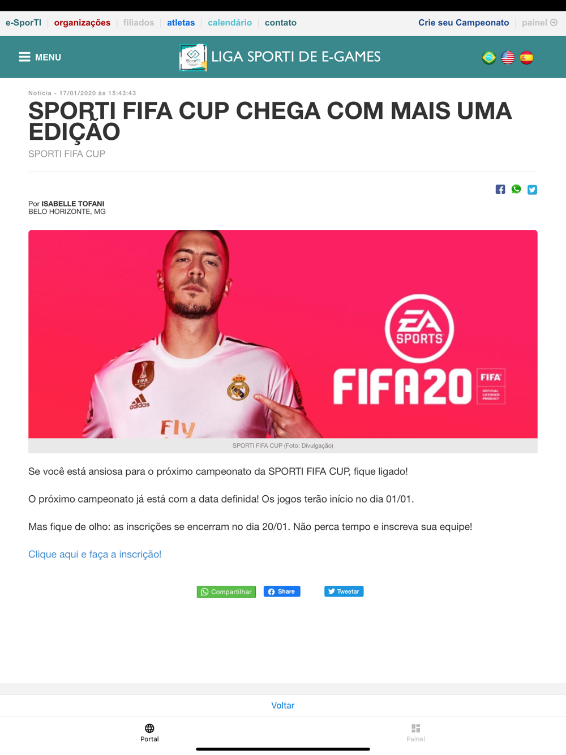
Task: Open the contato page link
Action: click(x=281, y=23)
